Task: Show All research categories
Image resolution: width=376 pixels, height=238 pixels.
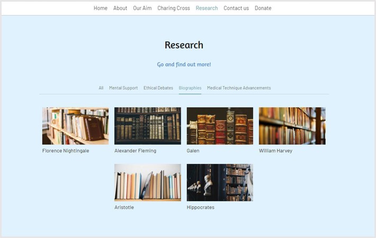Action: 101,88
